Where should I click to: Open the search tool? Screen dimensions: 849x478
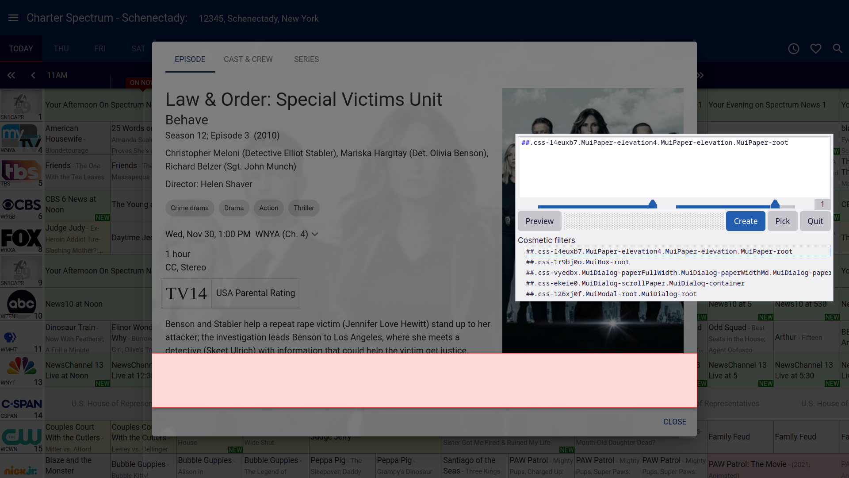pyautogui.click(x=838, y=49)
